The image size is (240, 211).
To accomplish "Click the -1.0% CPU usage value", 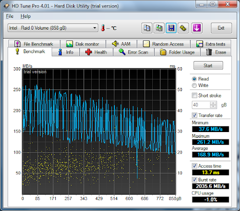I will [x=210, y=200].
